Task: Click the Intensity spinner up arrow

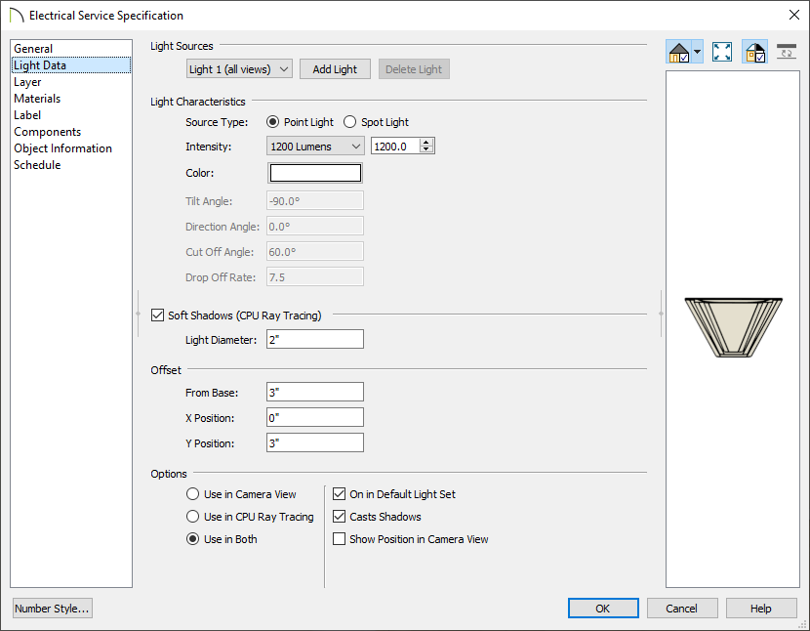Action: pos(426,142)
